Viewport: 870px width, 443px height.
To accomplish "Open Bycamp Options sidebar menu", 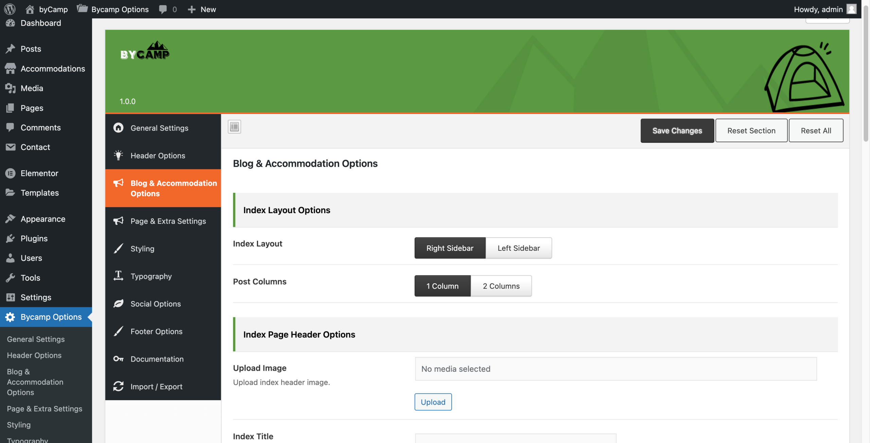I will 46,317.
